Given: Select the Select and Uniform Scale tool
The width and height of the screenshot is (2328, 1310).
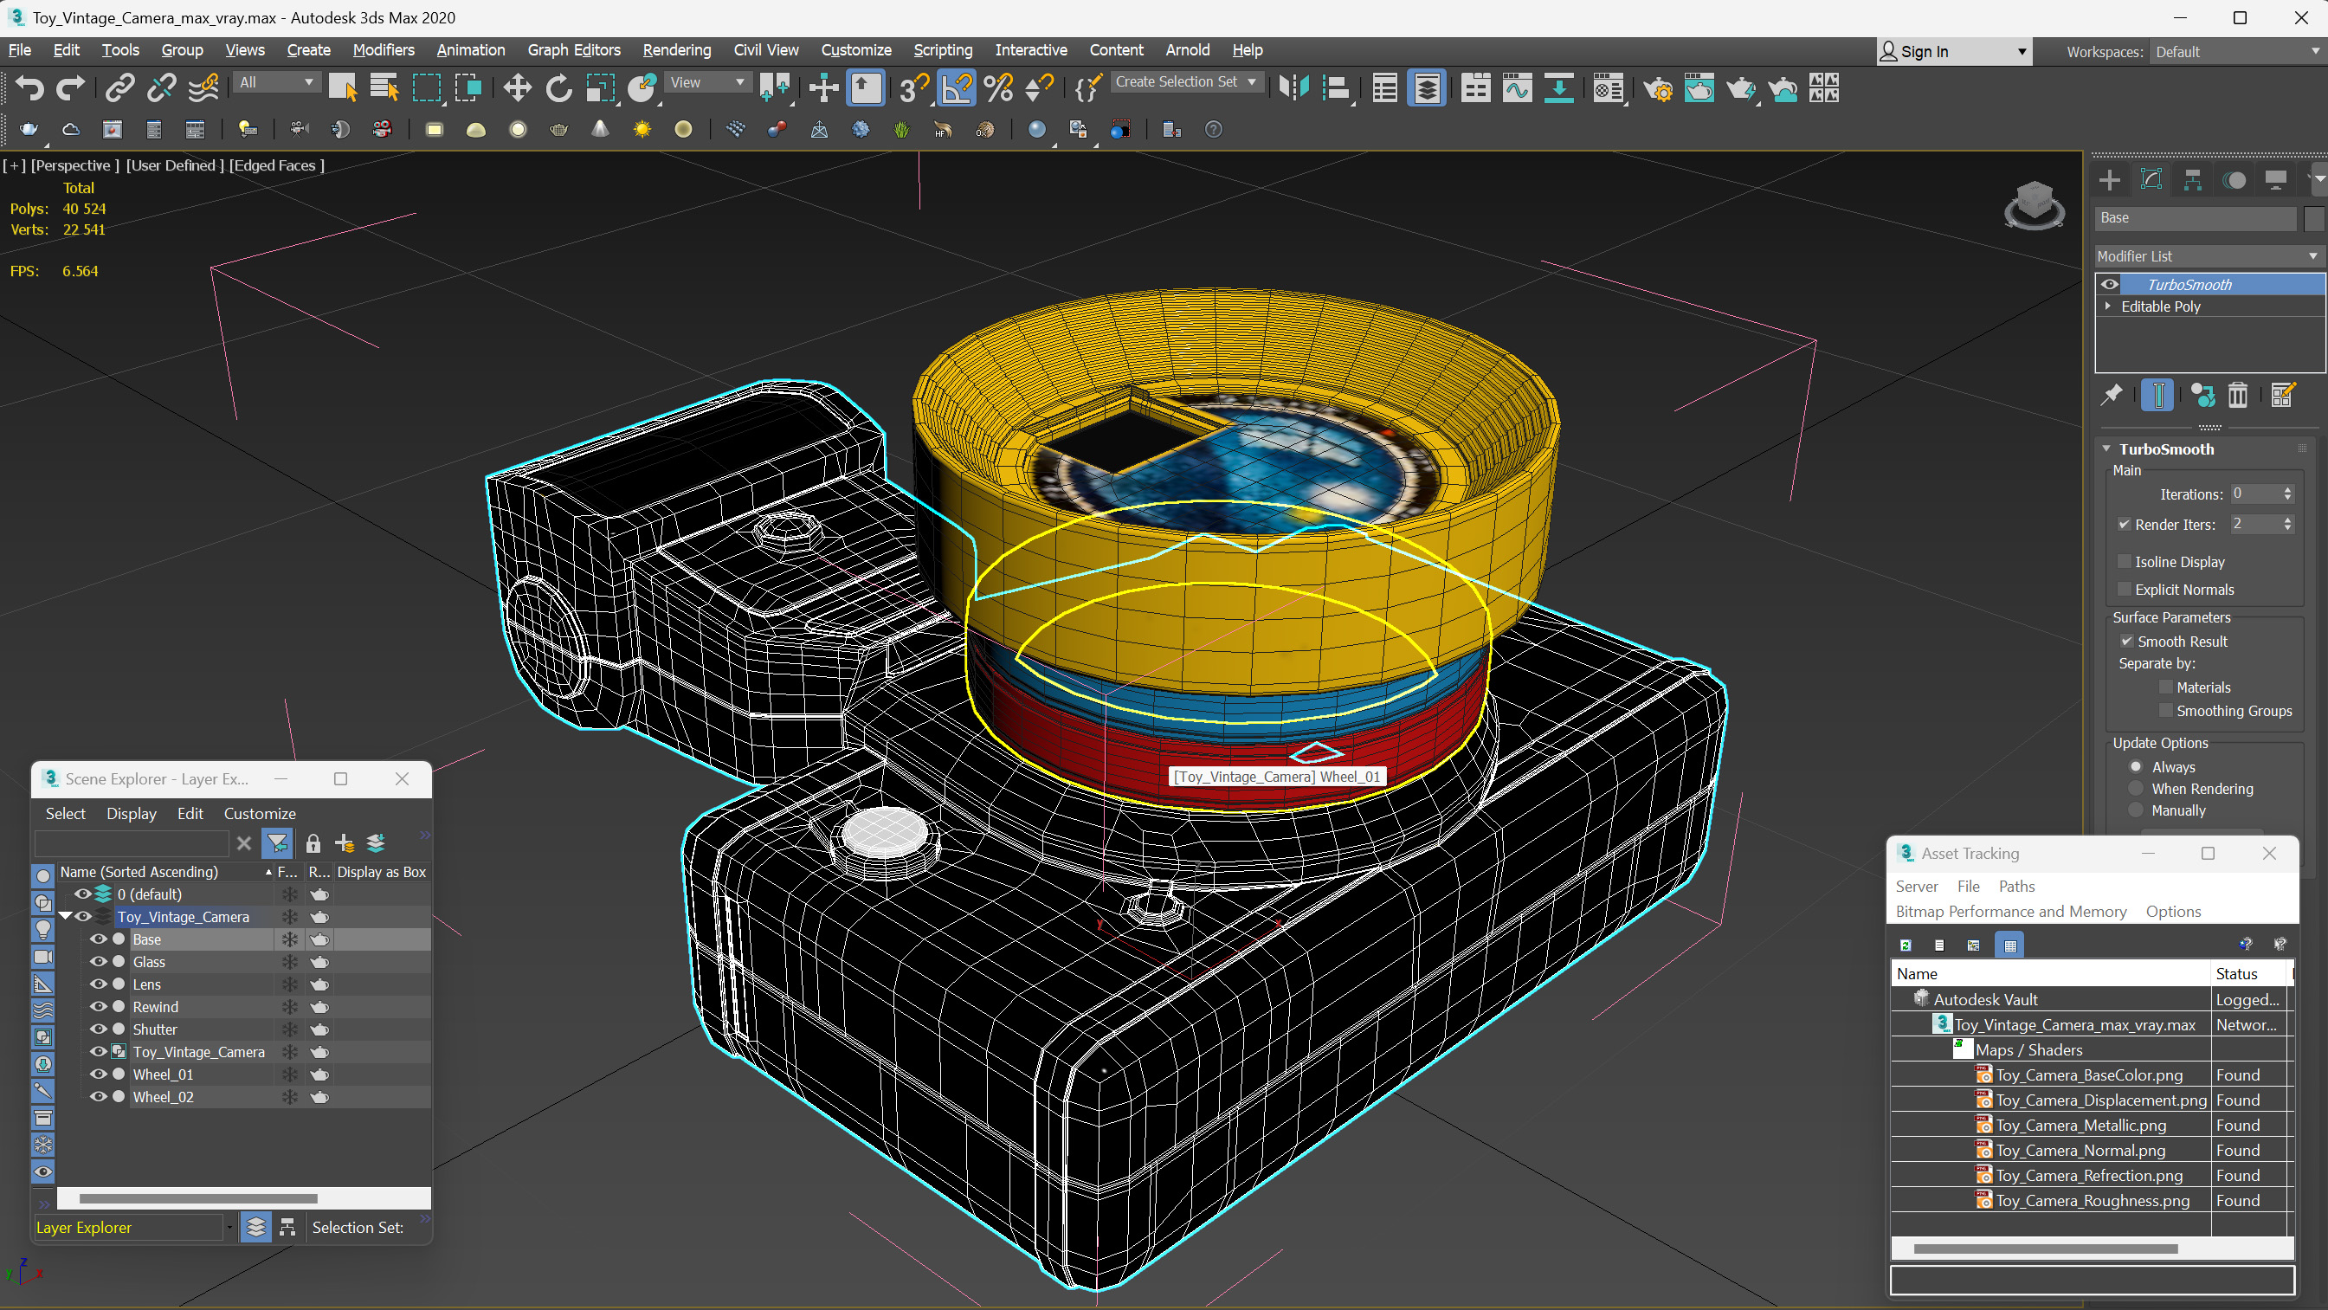Looking at the screenshot, I should point(600,87).
